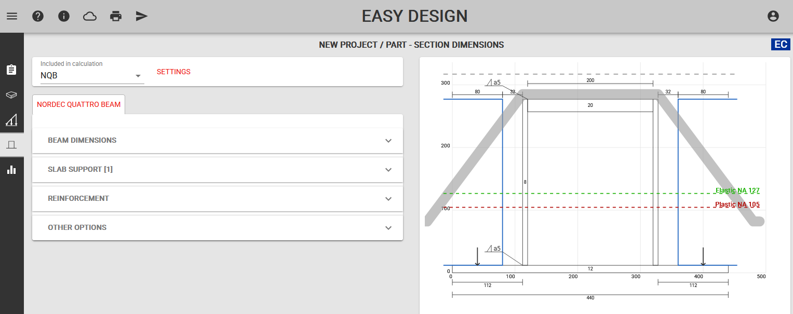Open the results bar chart icon

coord(11,170)
